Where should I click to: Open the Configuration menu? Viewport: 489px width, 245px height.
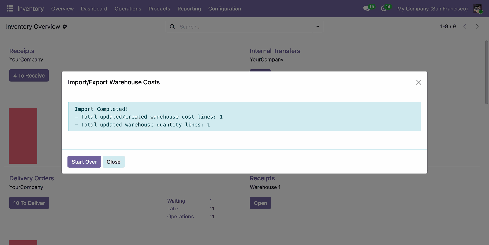225,9
